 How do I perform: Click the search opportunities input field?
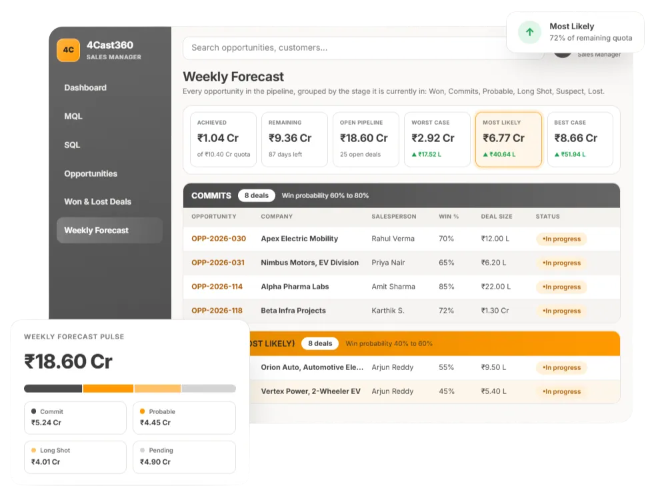pyautogui.click(x=363, y=48)
